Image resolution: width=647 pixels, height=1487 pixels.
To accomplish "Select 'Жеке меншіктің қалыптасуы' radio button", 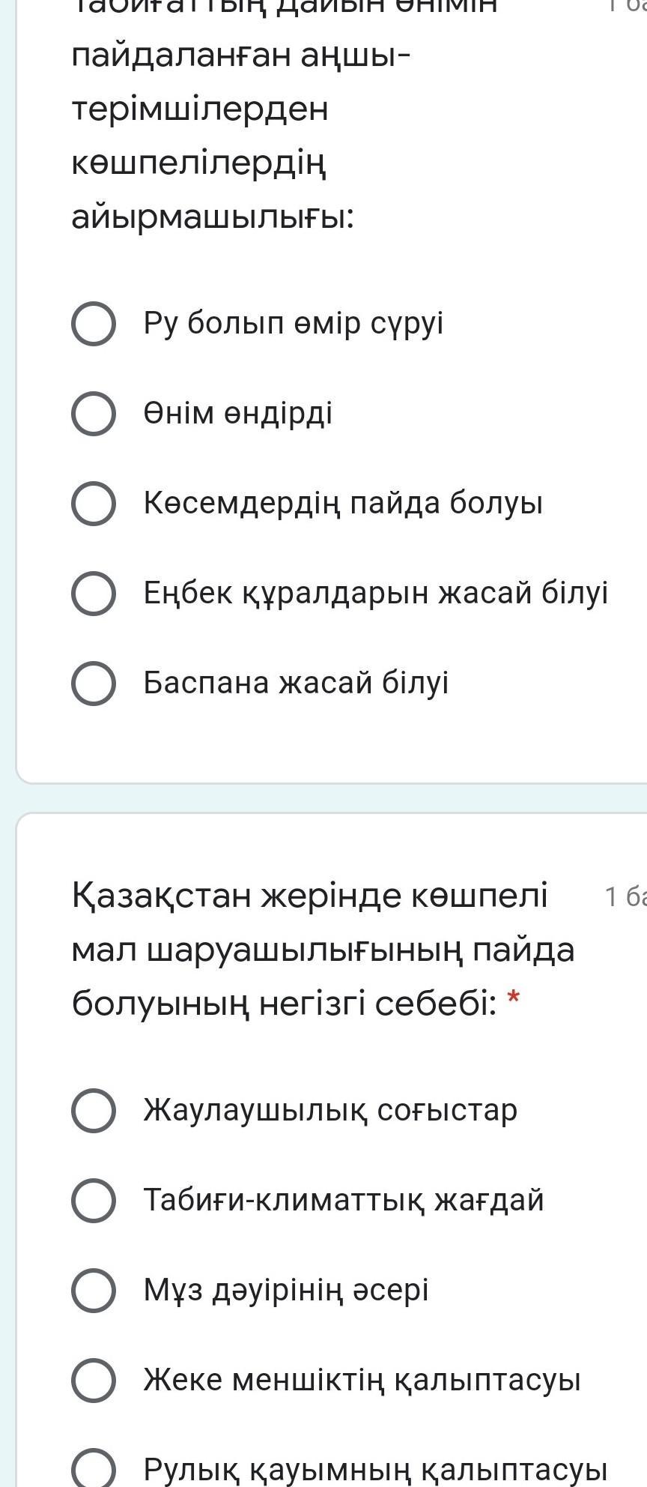I will 94,1380.
